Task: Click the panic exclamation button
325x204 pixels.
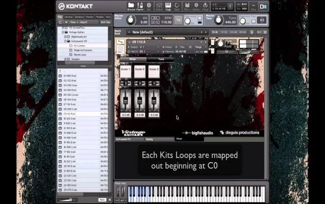Action: pyautogui.click(x=230, y=6)
